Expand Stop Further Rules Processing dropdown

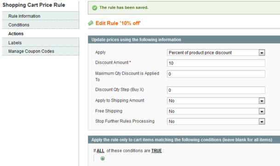(216, 121)
